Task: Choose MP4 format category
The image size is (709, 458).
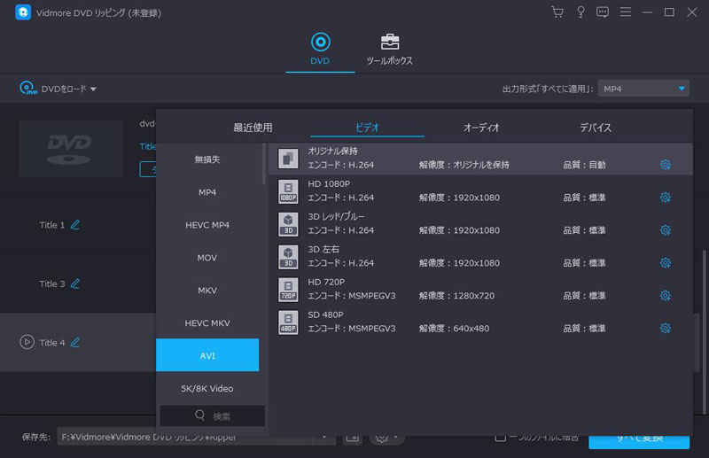Action: click(x=207, y=192)
